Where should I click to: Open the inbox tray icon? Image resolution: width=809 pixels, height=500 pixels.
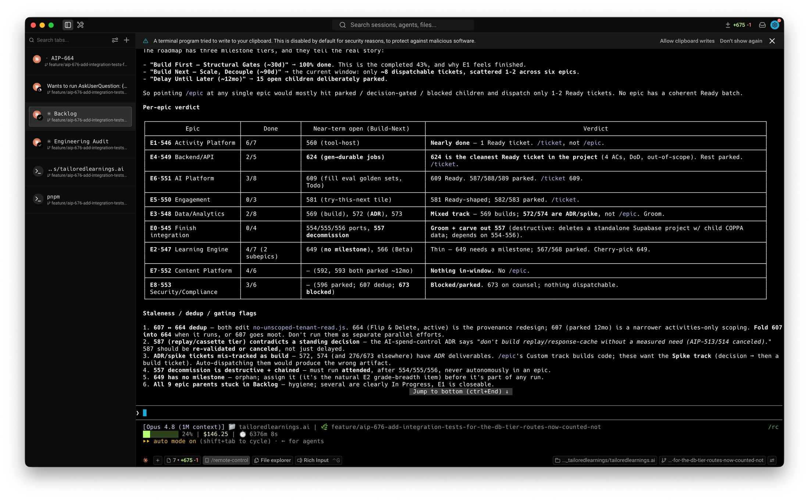tap(762, 25)
